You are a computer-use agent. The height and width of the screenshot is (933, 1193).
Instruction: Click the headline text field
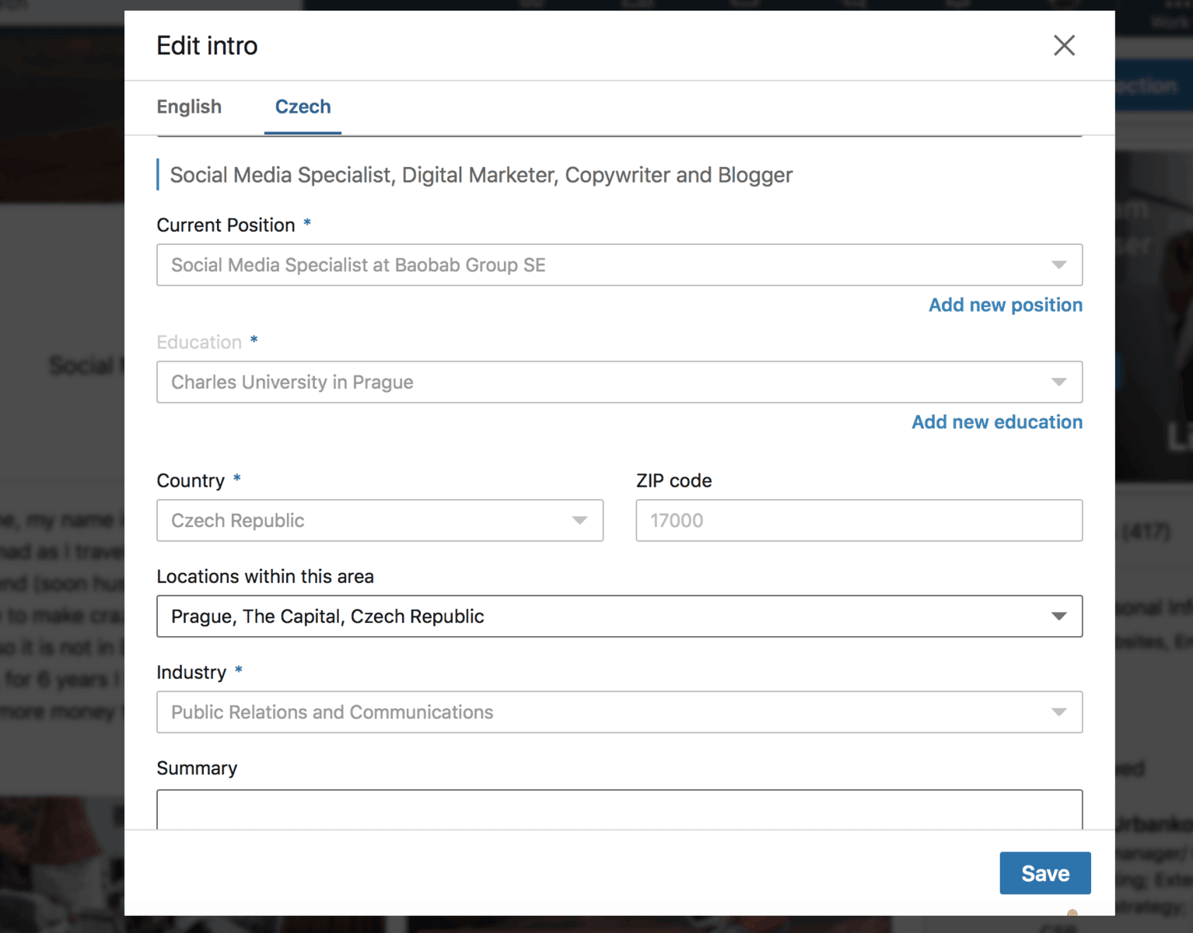(481, 175)
